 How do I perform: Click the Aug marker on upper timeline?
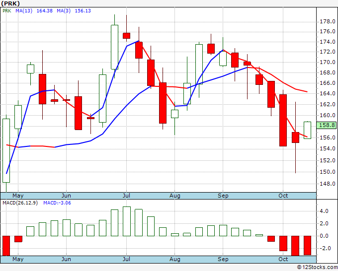pyautogui.click(x=174, y=196)
